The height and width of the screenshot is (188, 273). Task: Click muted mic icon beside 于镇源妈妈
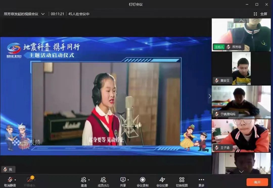point(217,114)
